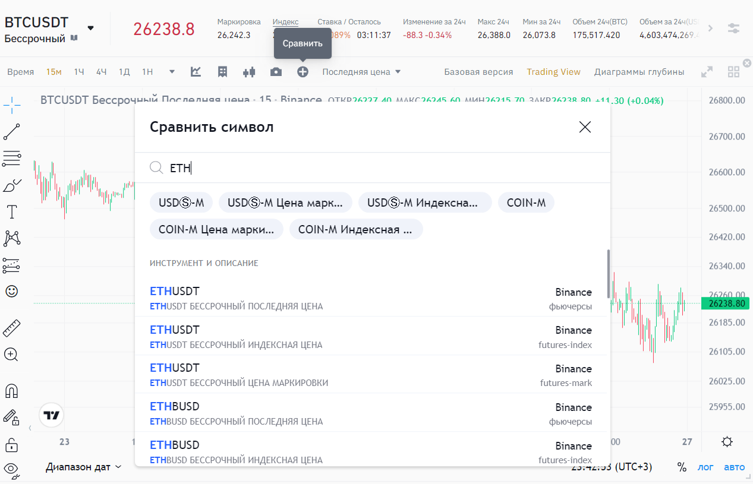Screen dimensions: 753x484
Task: Collapse the drawing toolbar arrow
Action: [x=30, y=428]
